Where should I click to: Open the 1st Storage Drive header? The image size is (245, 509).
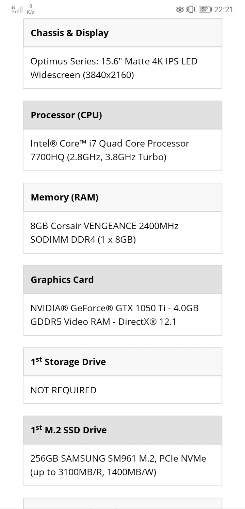click(122, 362)
